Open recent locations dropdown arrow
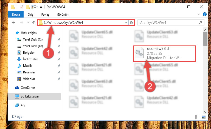The image size is (211, 129). [28, 22]
